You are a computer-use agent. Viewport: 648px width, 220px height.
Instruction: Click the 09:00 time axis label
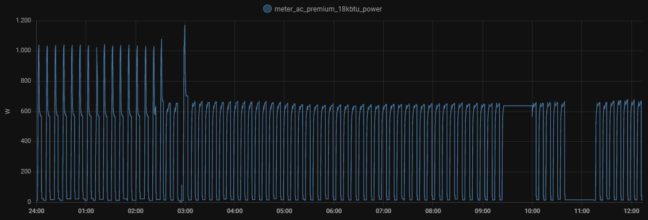483,211
